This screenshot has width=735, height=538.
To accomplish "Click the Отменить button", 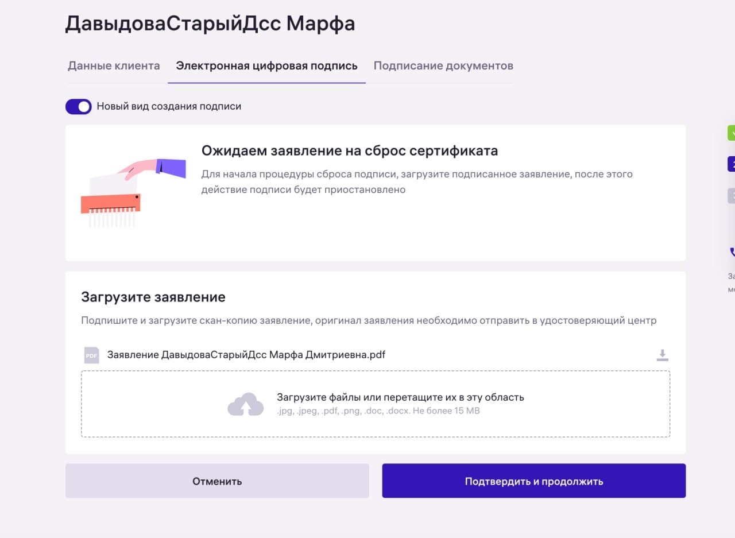I will click(x=217, y=481).
